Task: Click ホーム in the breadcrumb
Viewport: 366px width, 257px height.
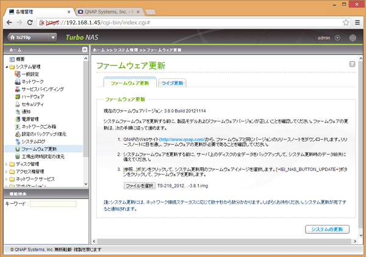Action: [99, 50]
